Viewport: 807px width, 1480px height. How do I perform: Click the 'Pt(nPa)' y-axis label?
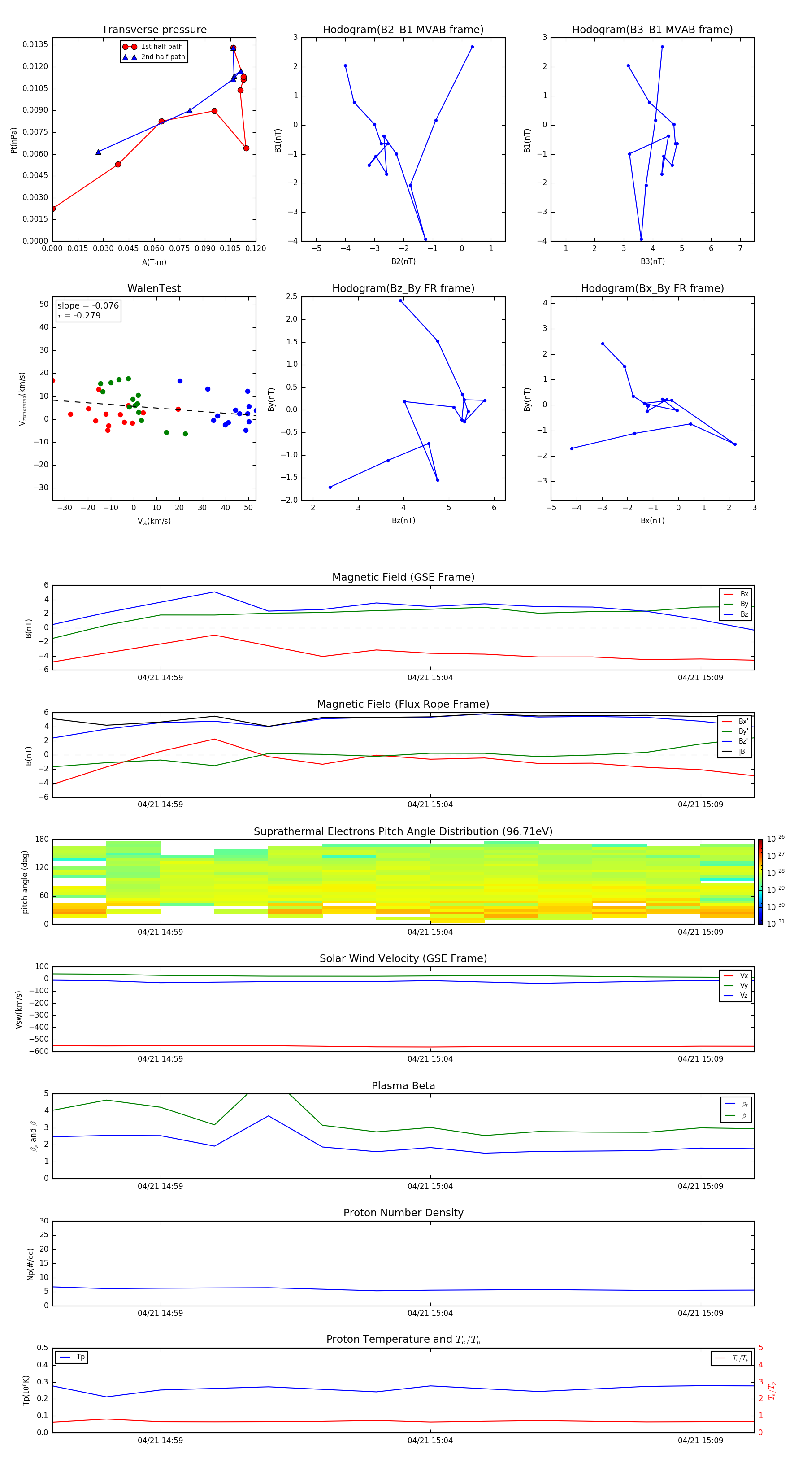click(14, 140)
